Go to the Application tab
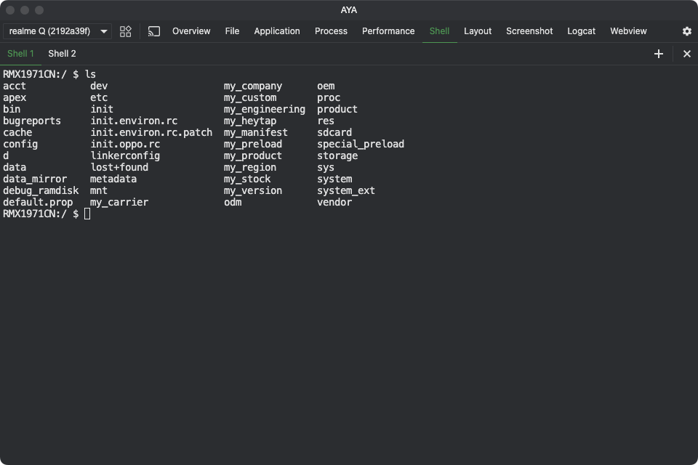Viewport: 698px width, 465px height. 277,31
